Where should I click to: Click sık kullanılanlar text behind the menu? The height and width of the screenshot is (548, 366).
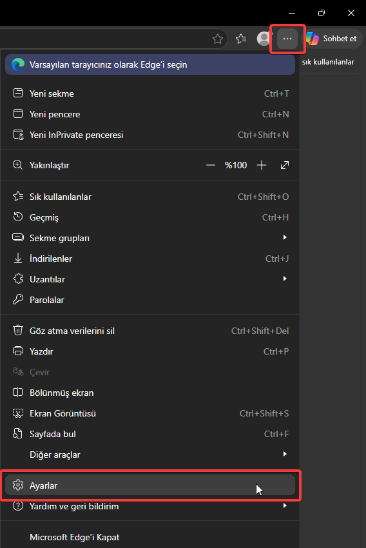pyautogui.click(x=328, y=62)
